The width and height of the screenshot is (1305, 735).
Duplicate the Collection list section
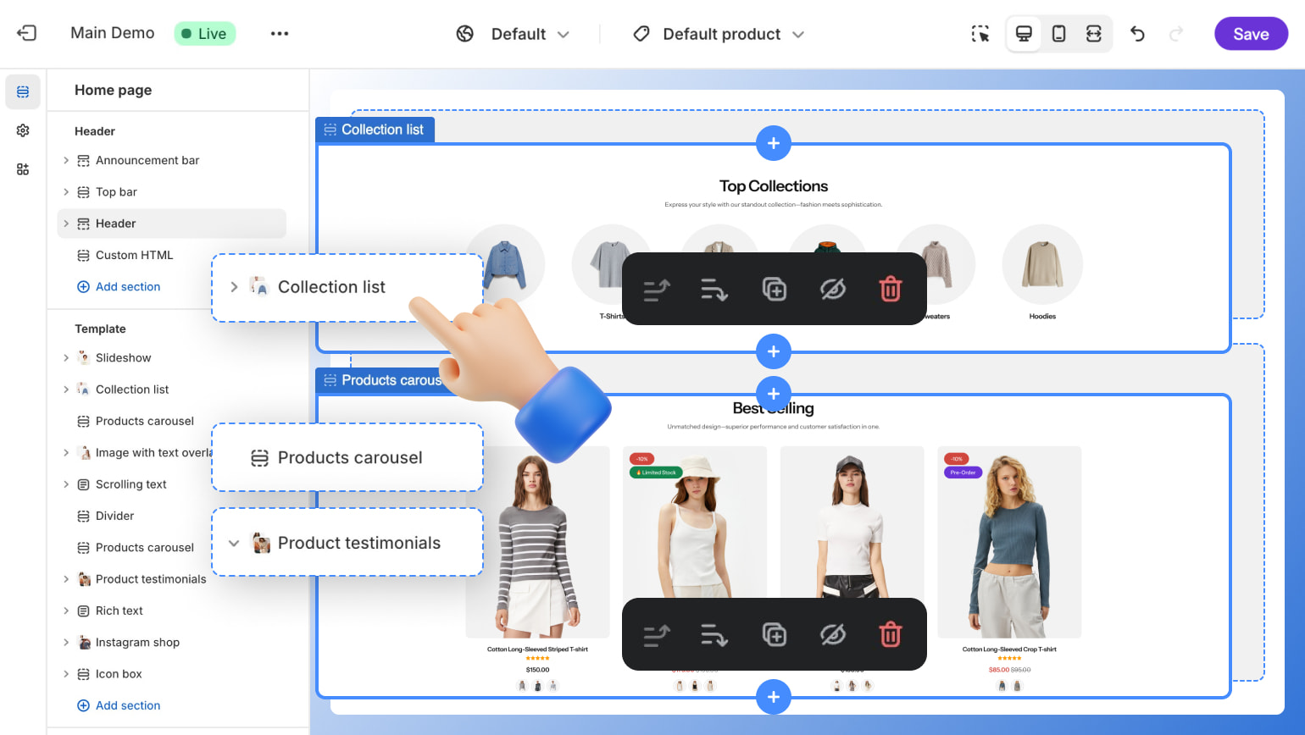(774, 290)
